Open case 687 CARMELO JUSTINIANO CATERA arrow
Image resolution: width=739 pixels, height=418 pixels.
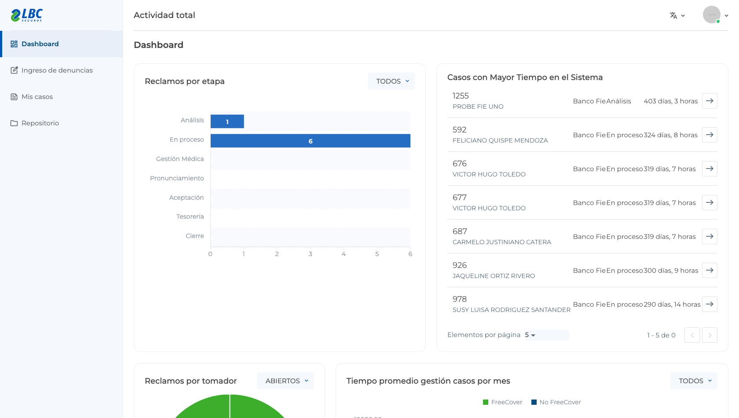coord(710,237)
